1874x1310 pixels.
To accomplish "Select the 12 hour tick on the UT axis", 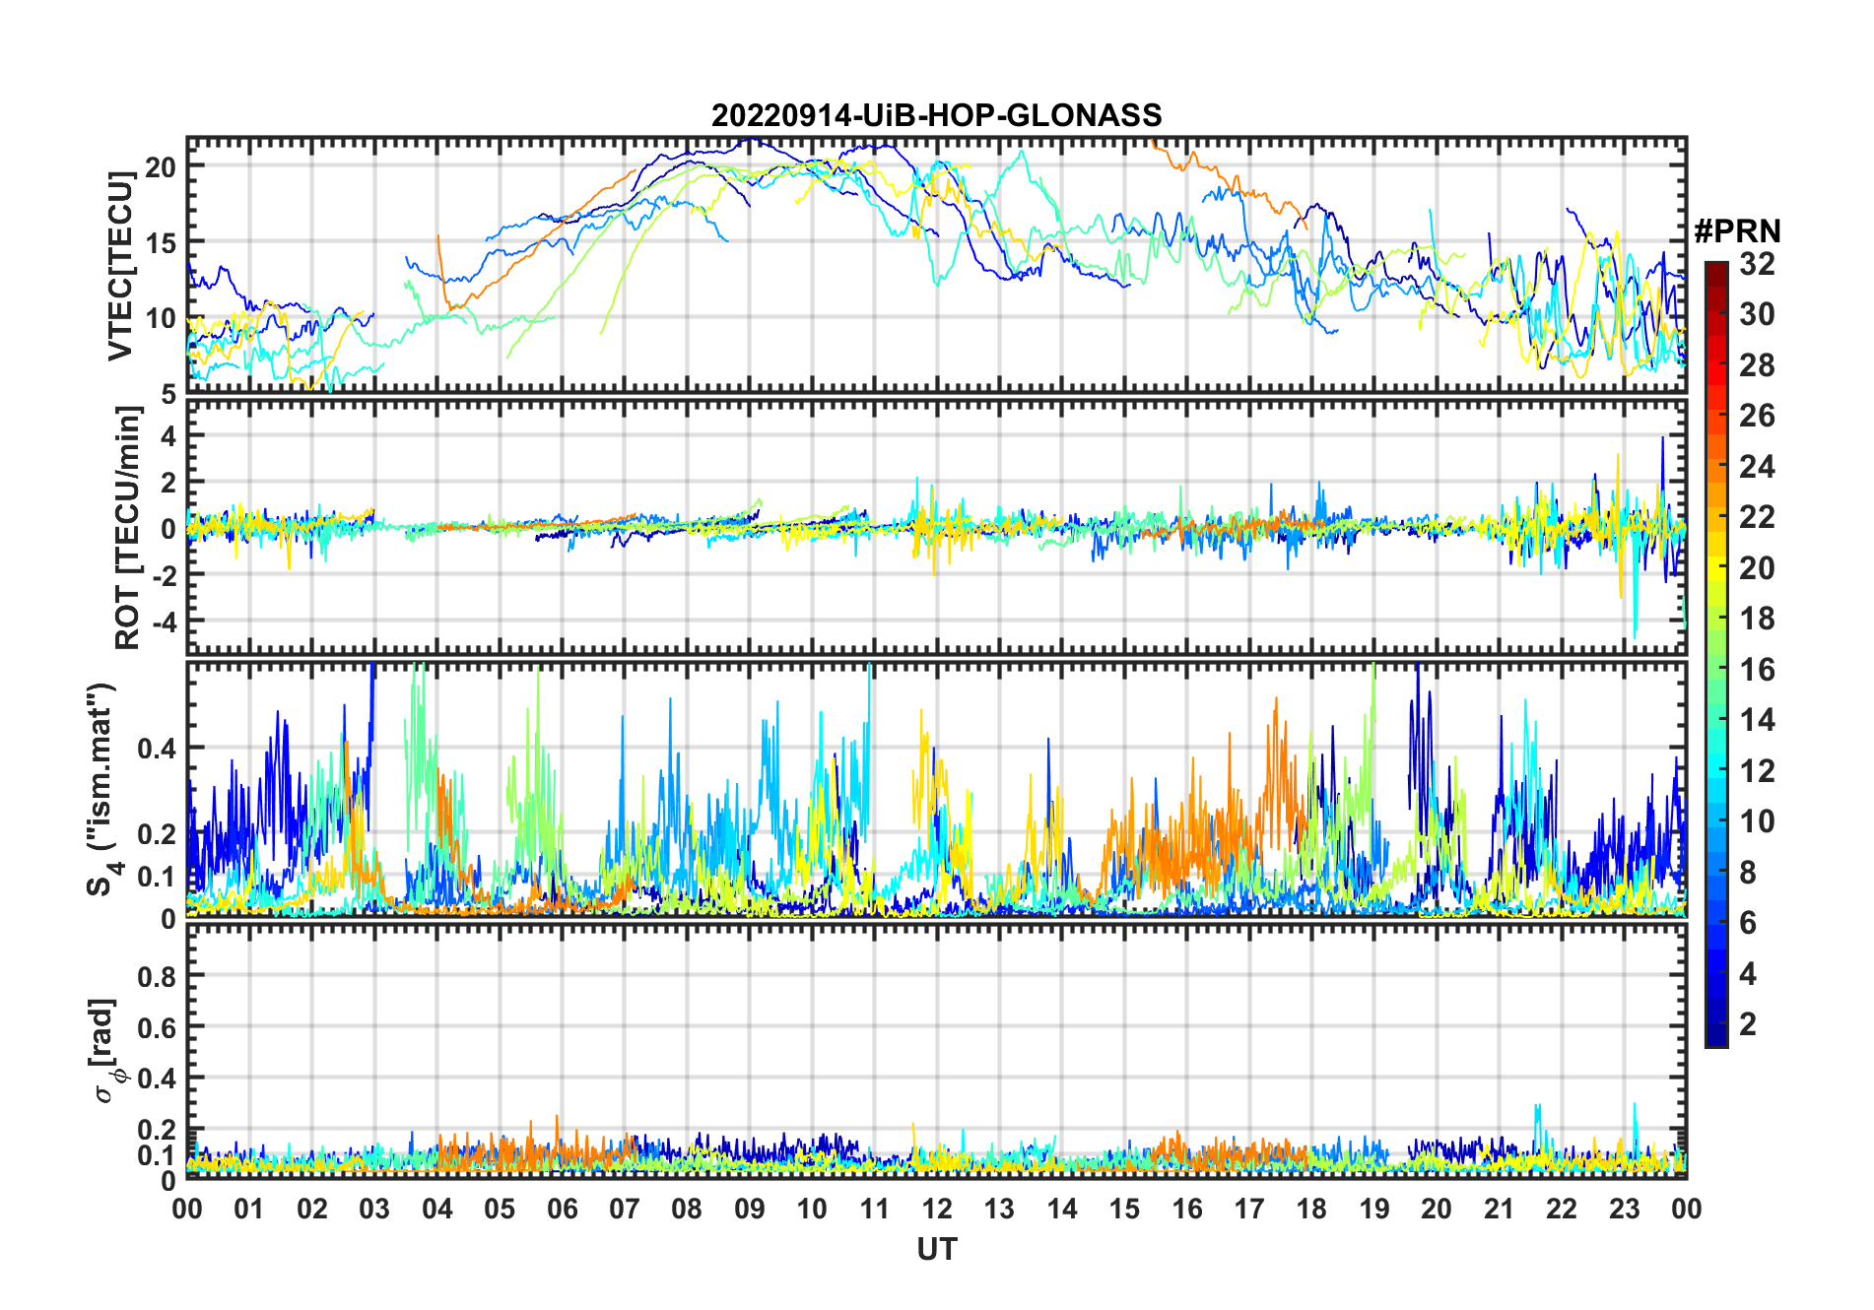I will click(936, 1209).
